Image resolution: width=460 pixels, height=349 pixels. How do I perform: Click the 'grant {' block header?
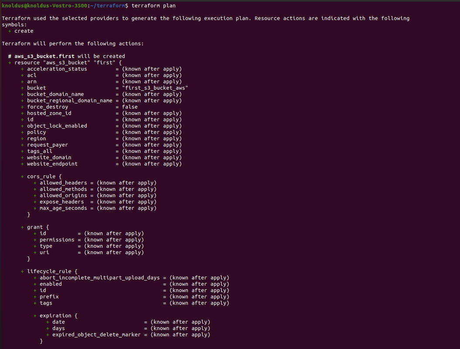[x=38, y=227]
